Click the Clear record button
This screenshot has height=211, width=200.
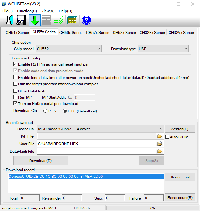(180, 177)
